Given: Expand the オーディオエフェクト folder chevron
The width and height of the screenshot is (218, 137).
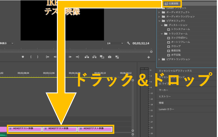Looking at the screenshot, I should [x=159, y=12].
